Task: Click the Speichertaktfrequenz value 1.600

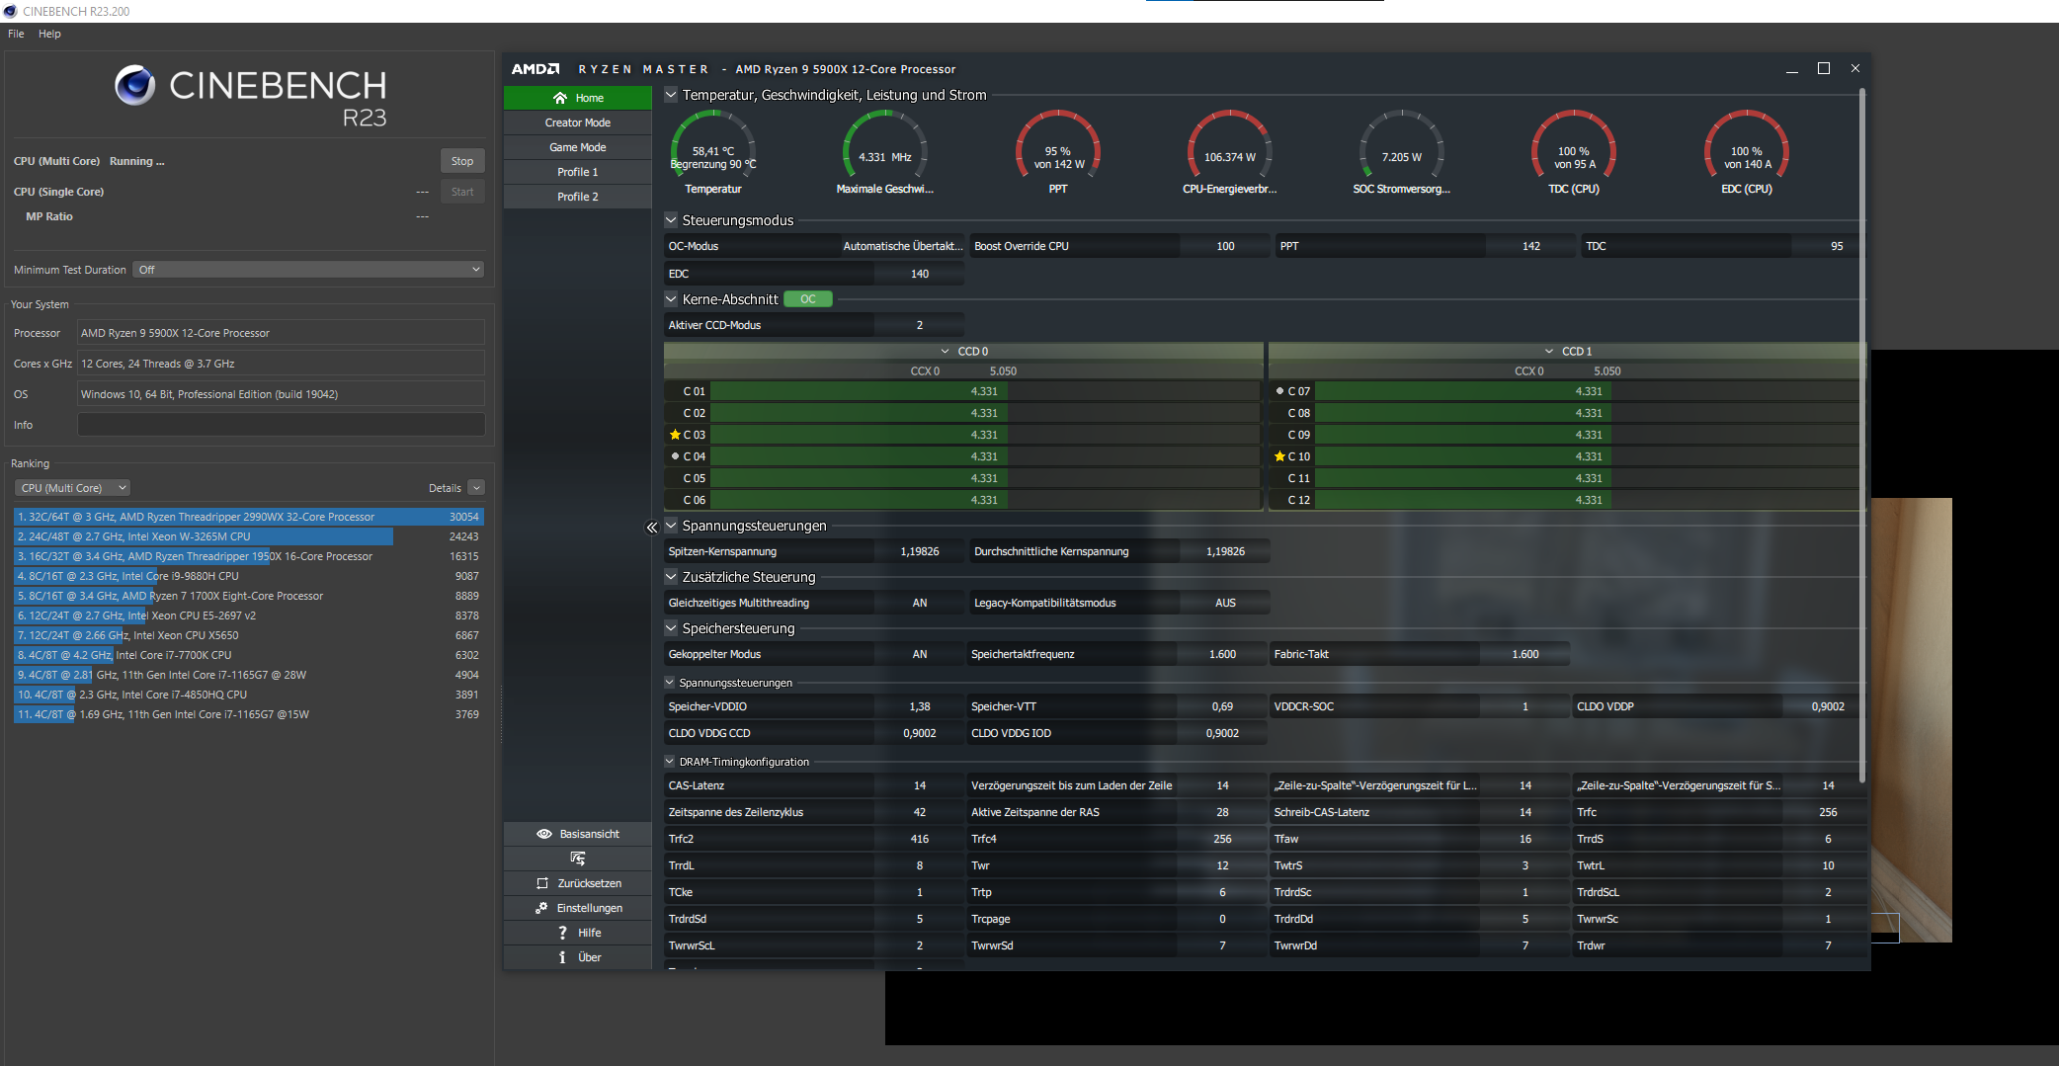Action: [x=1222, y=654]
